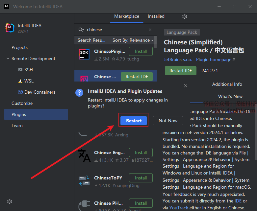
Task: Click the Chinese-English translate plugin icon
Action: tap(84, 155)
